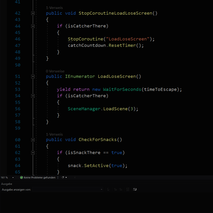Toggle word wrap in the Ausgabe panel

(x=135, y=189)
